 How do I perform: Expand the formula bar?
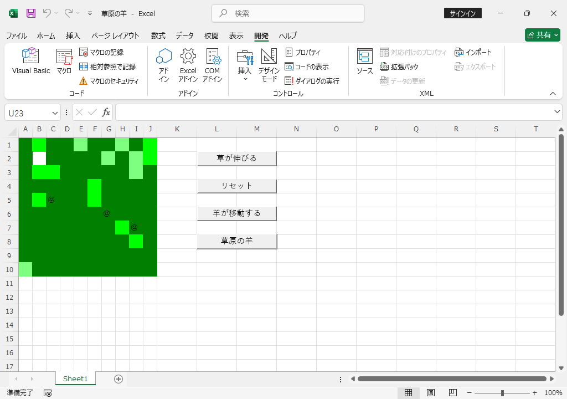tap(557, 112)
